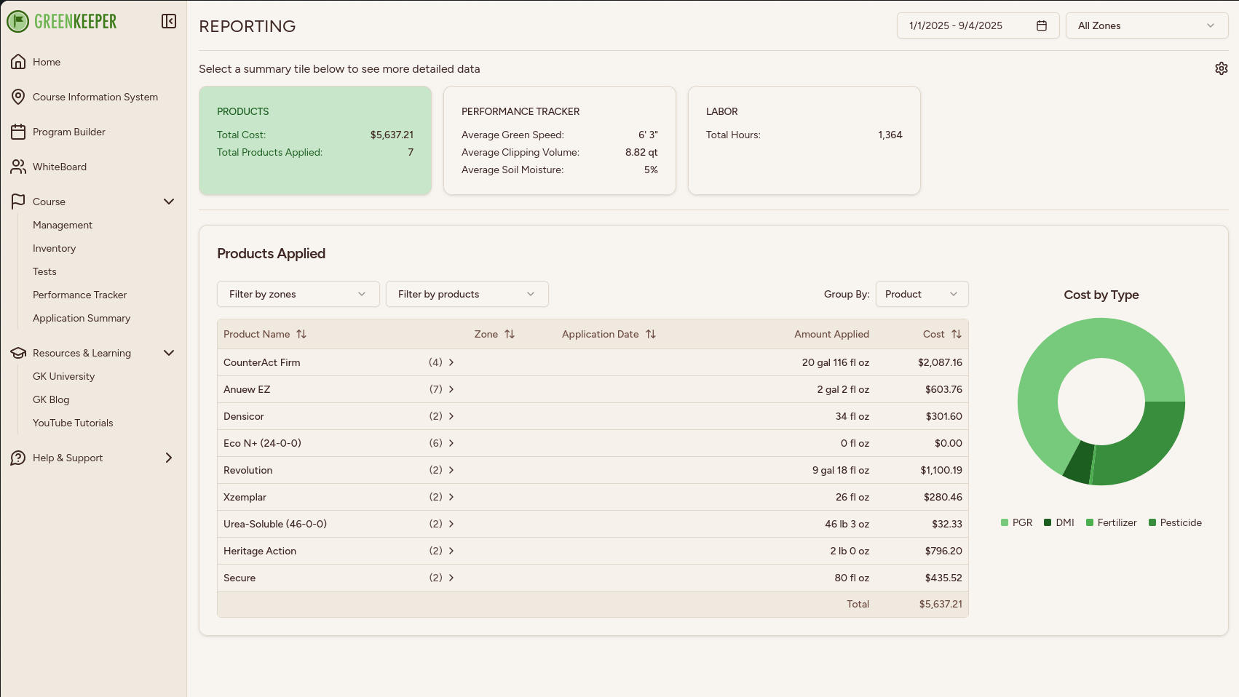This screenshot has height=697, width=1239.
Task: Collapse the Resources & Learning chevron
Action: tap(169, 353)
